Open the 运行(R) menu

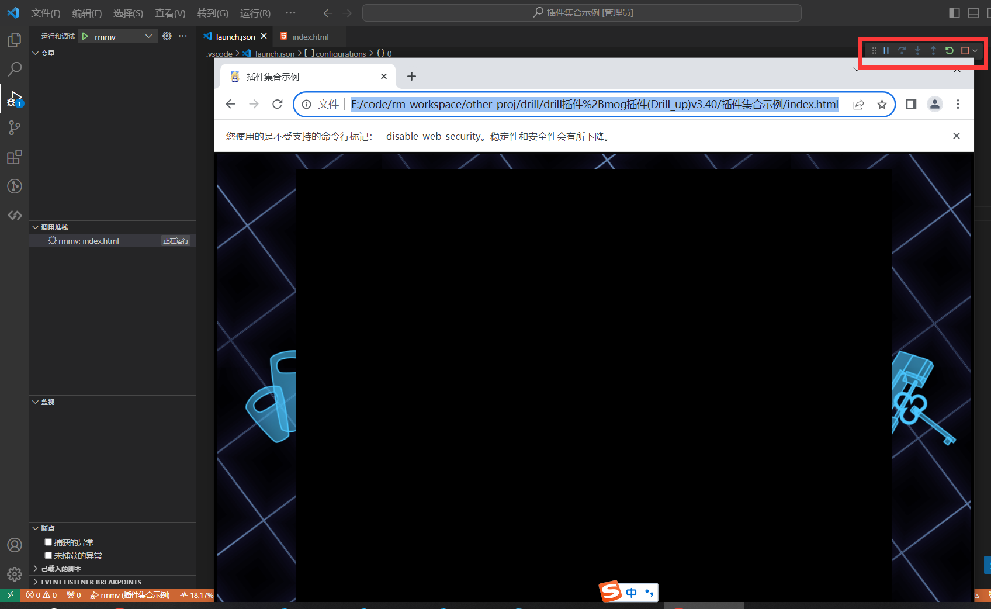tap(255, 13)
